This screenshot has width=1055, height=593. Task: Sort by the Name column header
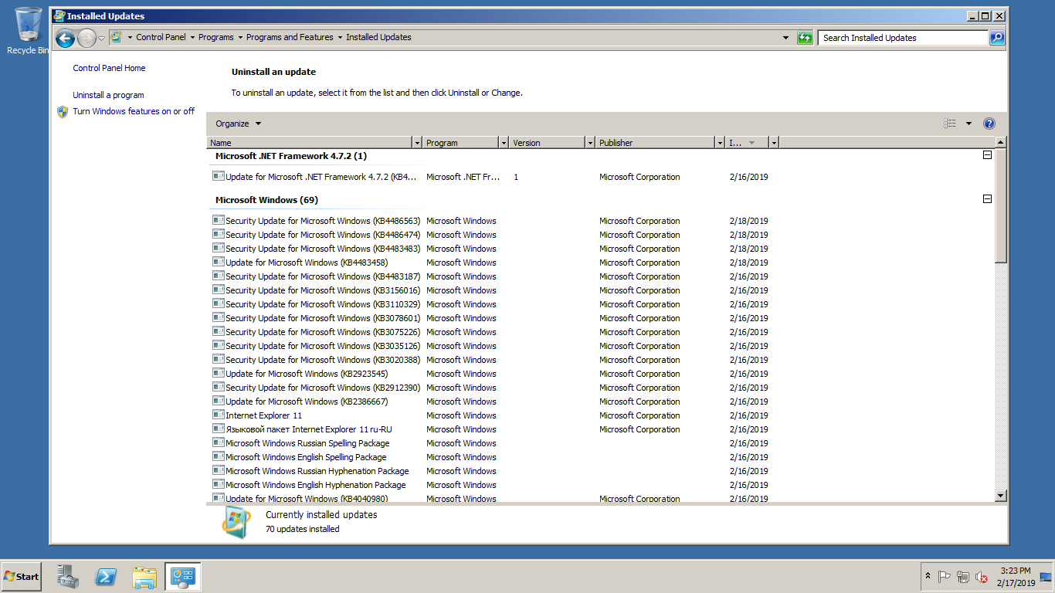click(310, 143)
